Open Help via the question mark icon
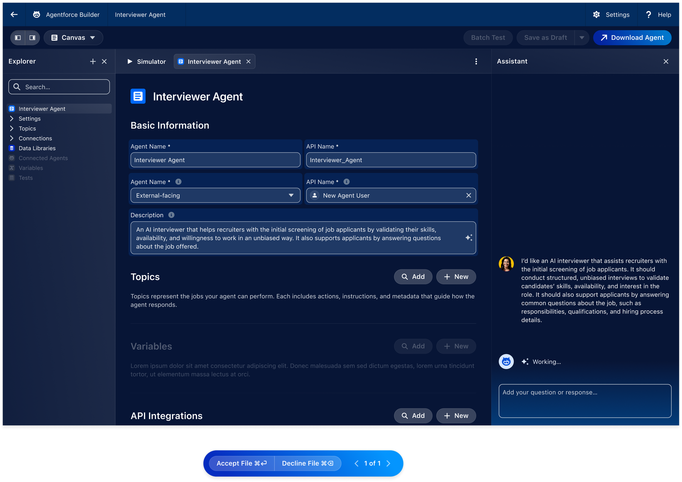Viewport: 682px width, 482px height. click(x=648, y=14)
